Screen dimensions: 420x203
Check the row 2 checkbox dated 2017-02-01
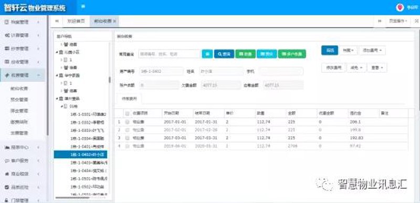click(127, 130)
